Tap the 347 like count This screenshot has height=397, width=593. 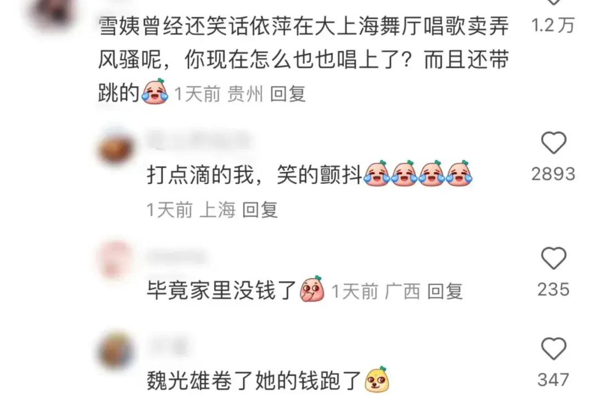pyautogui.click(x=553, y=380)
